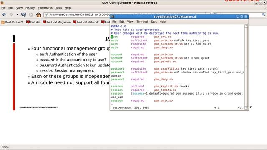Open Firefox File menu

point(3,8)
